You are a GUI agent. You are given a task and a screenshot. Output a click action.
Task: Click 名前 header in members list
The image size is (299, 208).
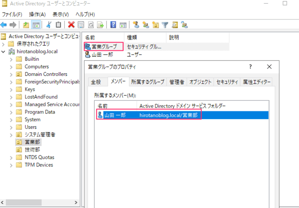pos(116,106)
